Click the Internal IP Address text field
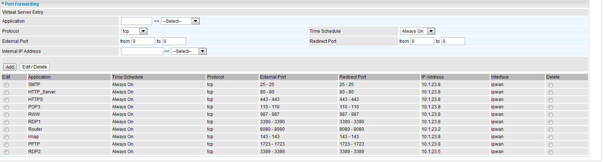This screenshot has width=603, height=162. tap(142, 51)
